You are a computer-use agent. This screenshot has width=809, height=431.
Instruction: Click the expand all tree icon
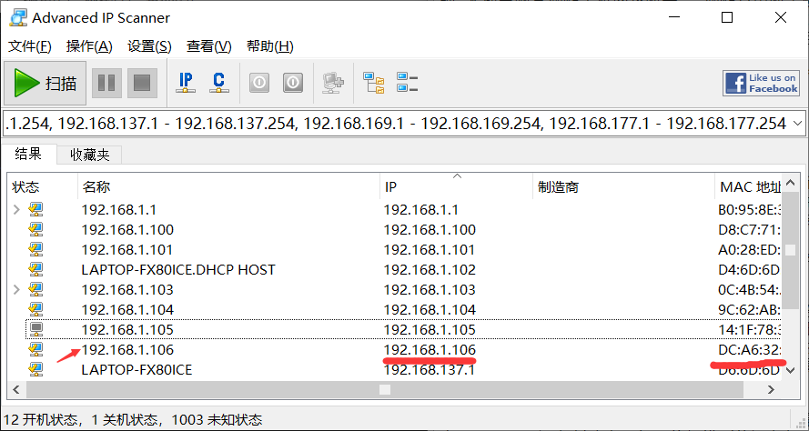(373, 83)
